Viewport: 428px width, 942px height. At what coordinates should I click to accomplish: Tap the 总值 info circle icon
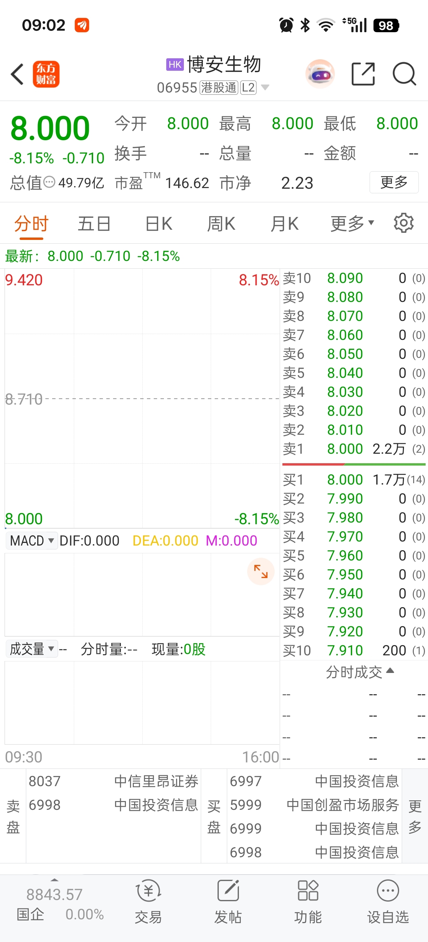pyautogui.click(x=49, y=182)
